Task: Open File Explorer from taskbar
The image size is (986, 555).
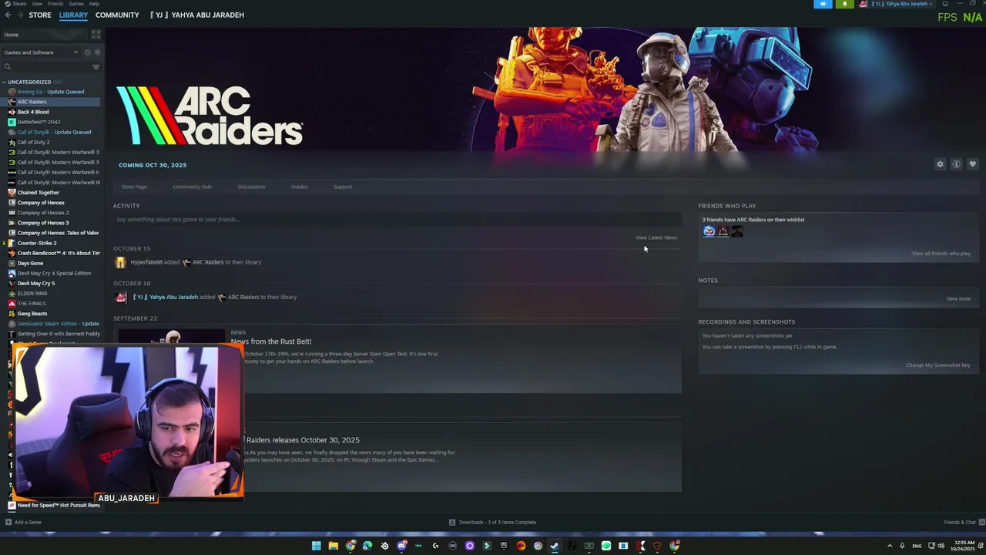Action: click(333, 546)
